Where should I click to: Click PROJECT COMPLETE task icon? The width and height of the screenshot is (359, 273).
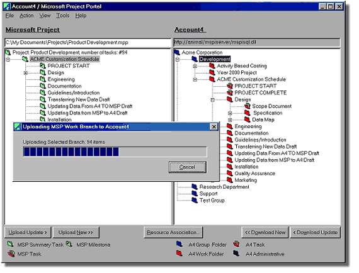(x=230, y=92)
